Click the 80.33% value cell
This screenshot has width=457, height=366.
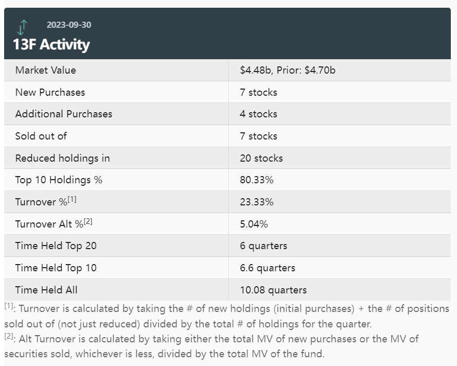[x=257, y=180]
